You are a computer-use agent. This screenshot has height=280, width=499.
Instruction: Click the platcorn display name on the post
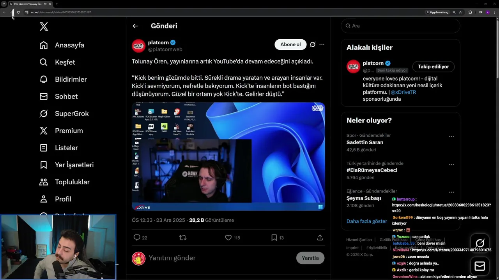point(158,42)
